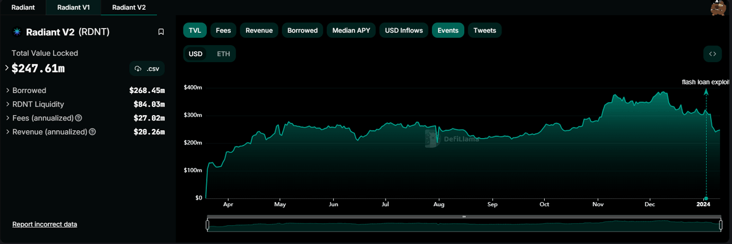Open the Radiant tab
732x244 pixels.
pyautogui.click(x=23, y=7)
